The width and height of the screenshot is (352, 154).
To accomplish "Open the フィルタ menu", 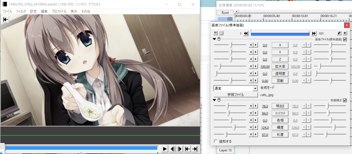I will click(x=21, y=11).
